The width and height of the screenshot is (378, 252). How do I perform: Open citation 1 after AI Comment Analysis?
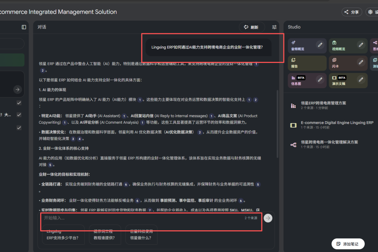(142, 123)
